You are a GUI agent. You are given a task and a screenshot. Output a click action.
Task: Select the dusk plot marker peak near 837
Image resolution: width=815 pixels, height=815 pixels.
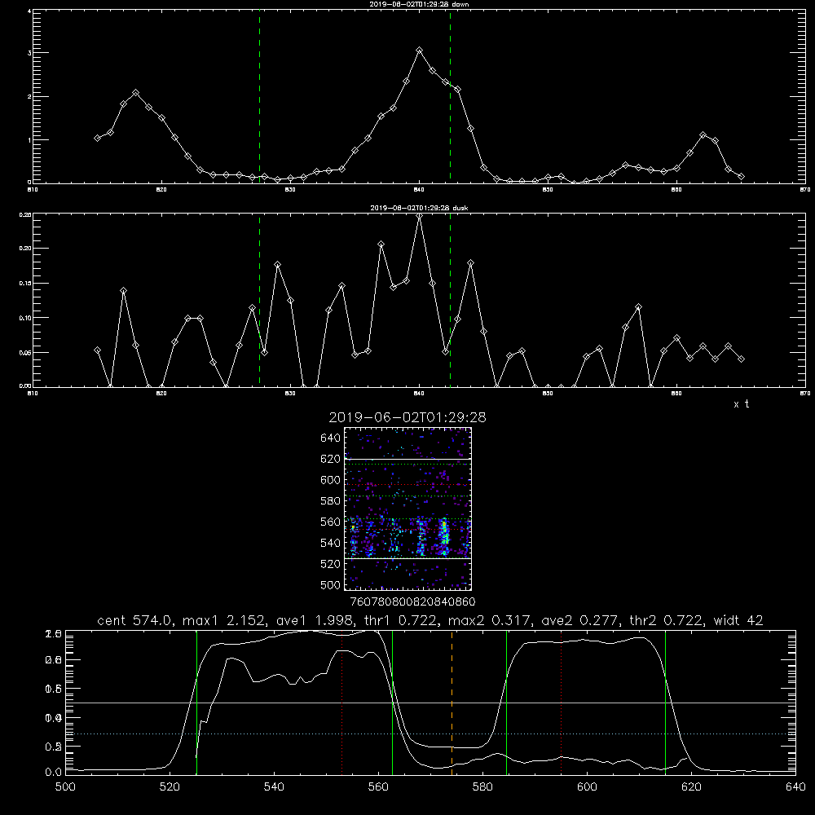pyautogui.click(x=381, y=244)
